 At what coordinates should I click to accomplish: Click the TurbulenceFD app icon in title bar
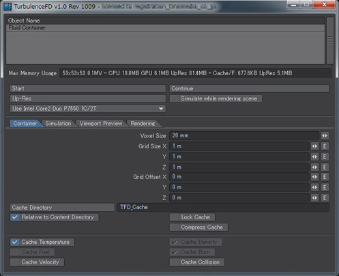click(8, 6)
